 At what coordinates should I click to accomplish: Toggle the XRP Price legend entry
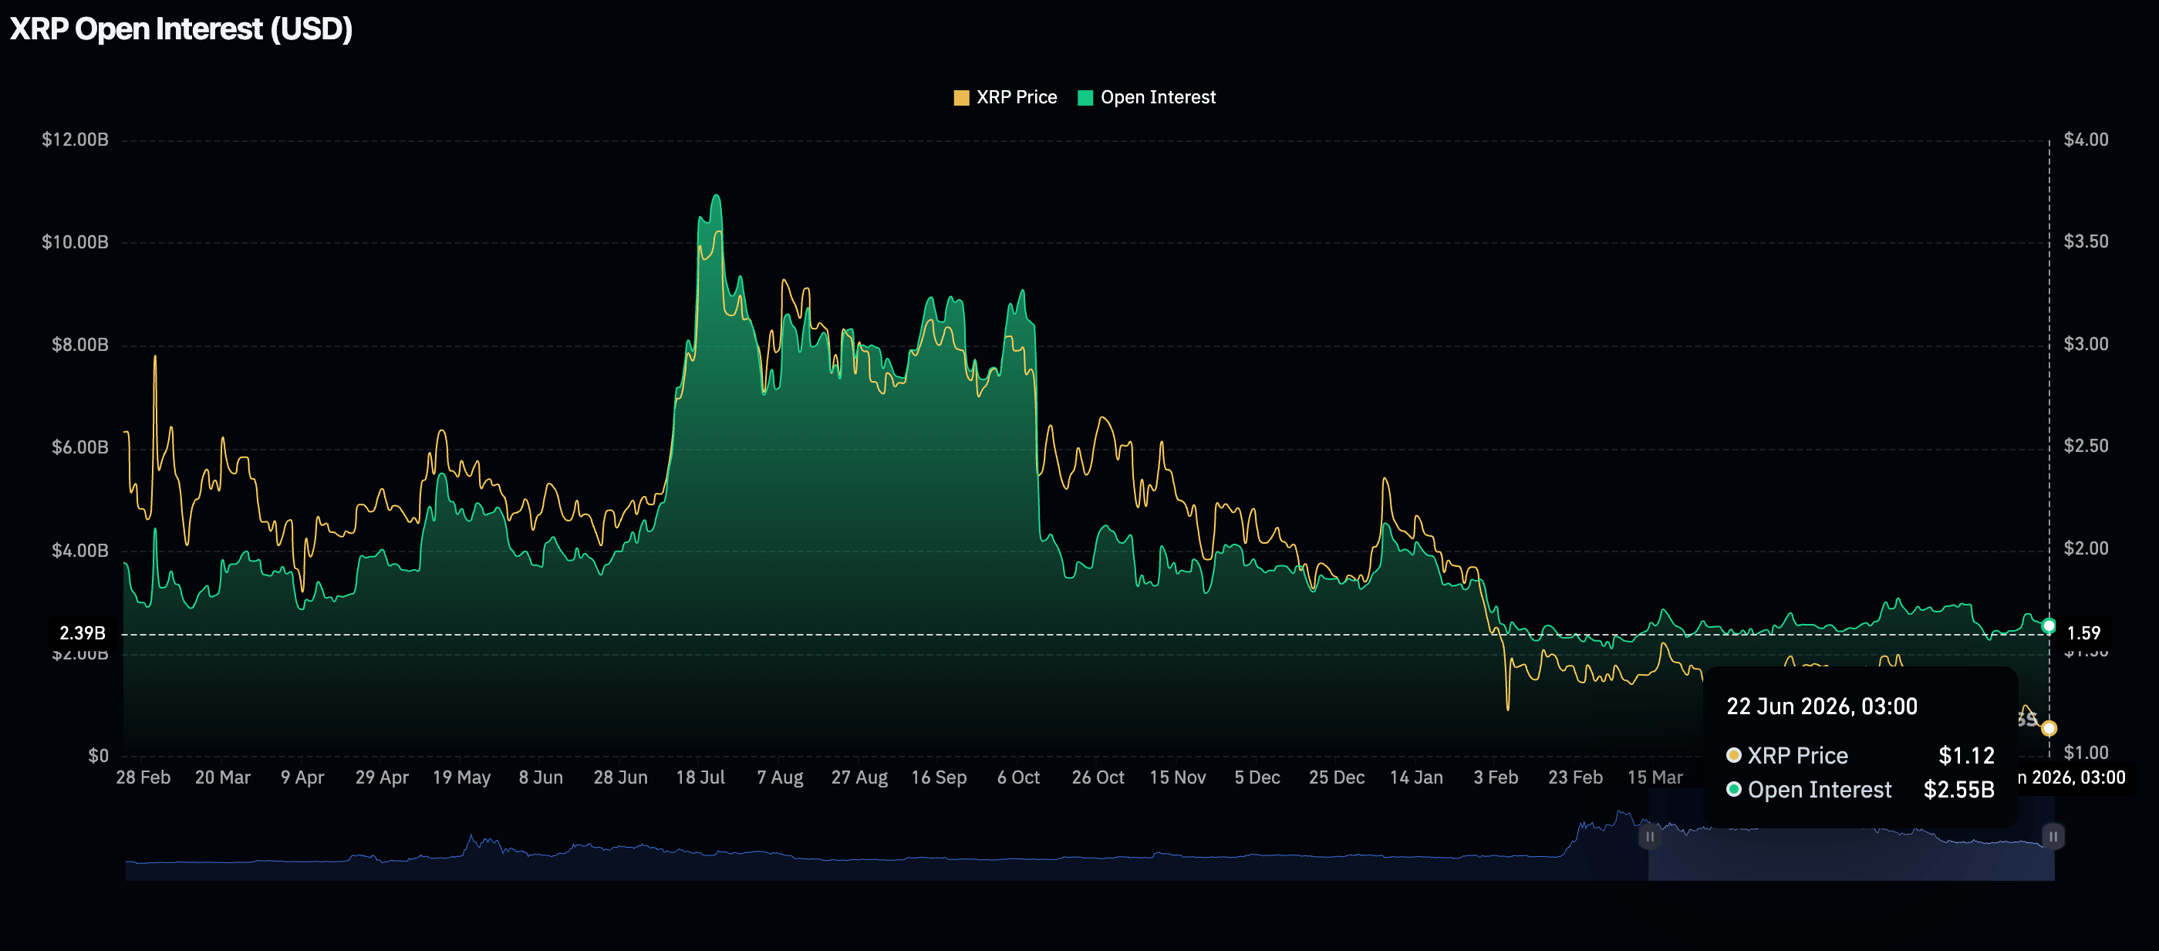(x=1005, y=97)
